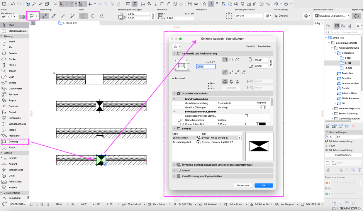The height and width of the screenshot is (211, 363).
Task: Select rectangular shape in the dialog
Action: point(225,59)
